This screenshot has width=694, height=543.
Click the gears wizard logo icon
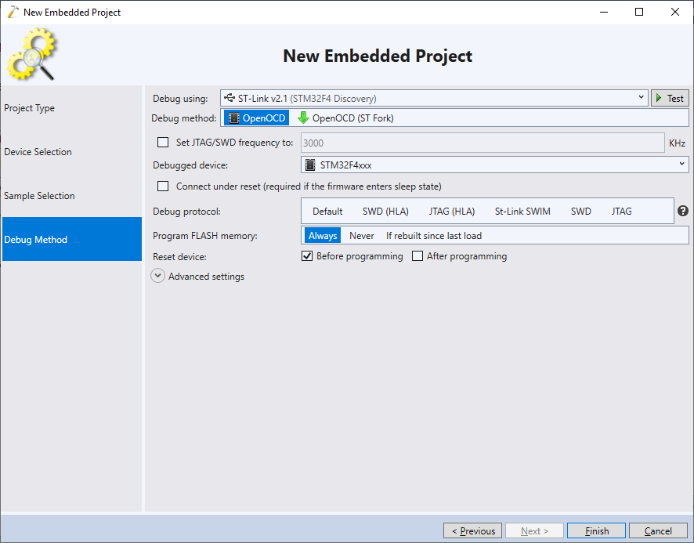[x=31, y=54]
